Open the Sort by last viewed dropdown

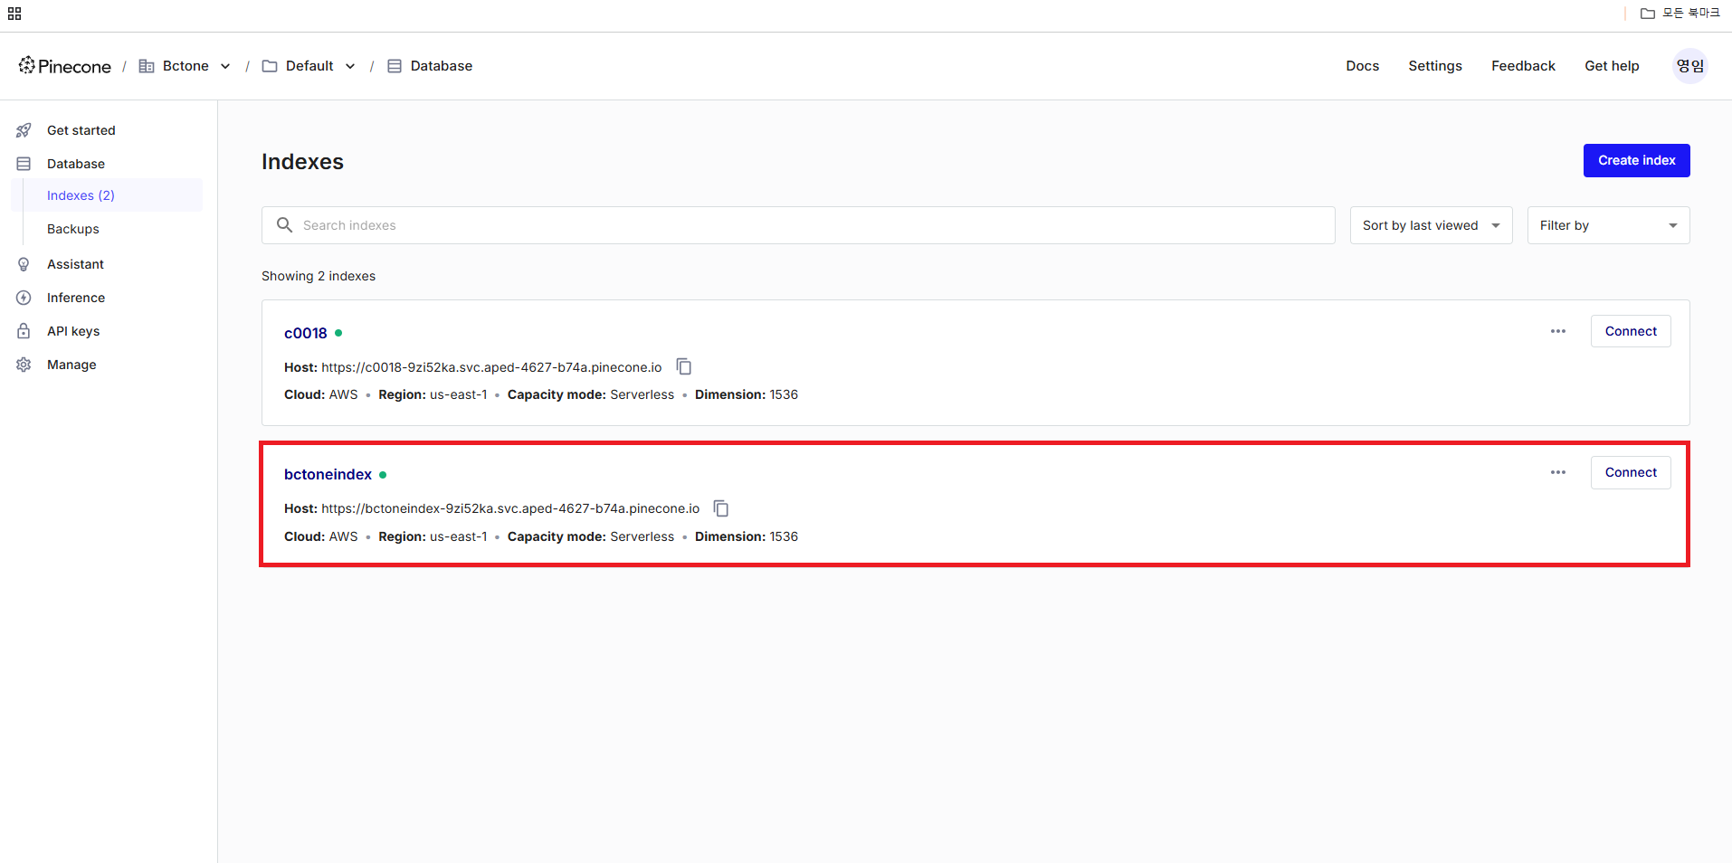[x=1431, y=225]
